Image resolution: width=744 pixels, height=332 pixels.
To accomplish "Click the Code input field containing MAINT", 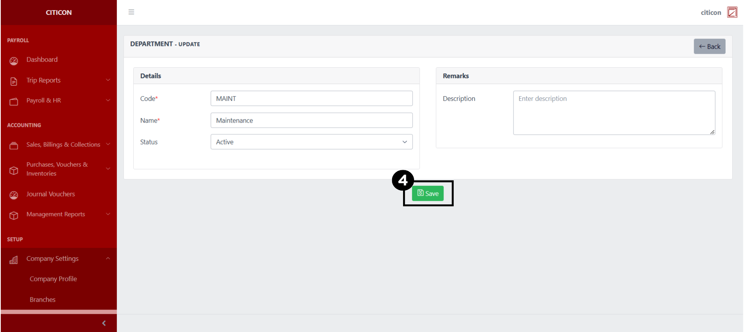I will (311, 99).
